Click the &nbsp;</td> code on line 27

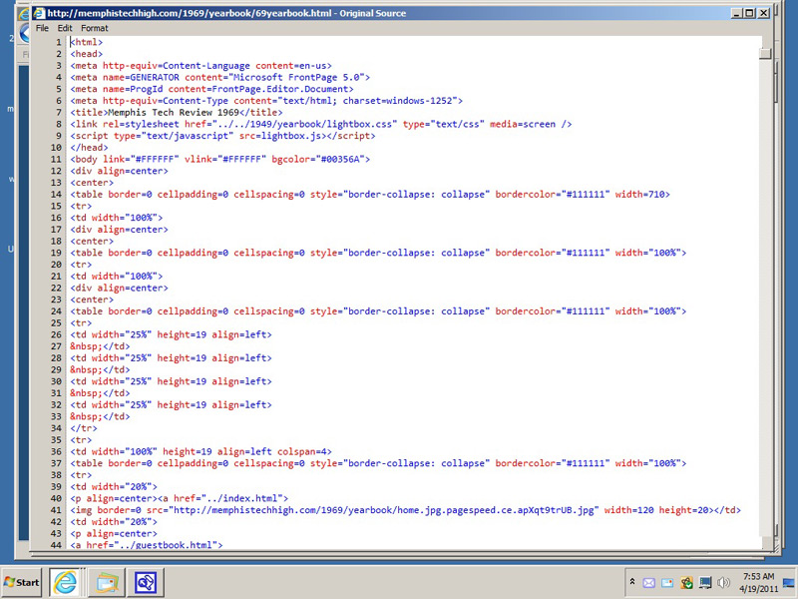click(x=101, y=346)
